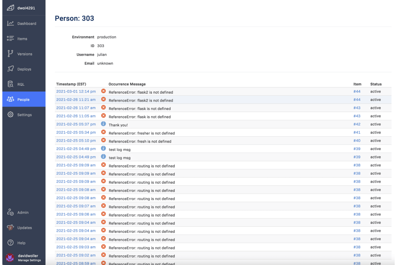This screenshot has width=397, height=265.
Task: Open the 2021-02-25 05:10 pm occurrence
Action: tap(76, 140)
